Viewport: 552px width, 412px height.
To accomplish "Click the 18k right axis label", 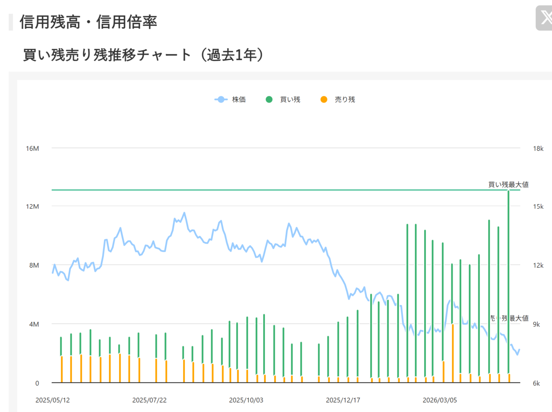I will [x=538, y=149].
